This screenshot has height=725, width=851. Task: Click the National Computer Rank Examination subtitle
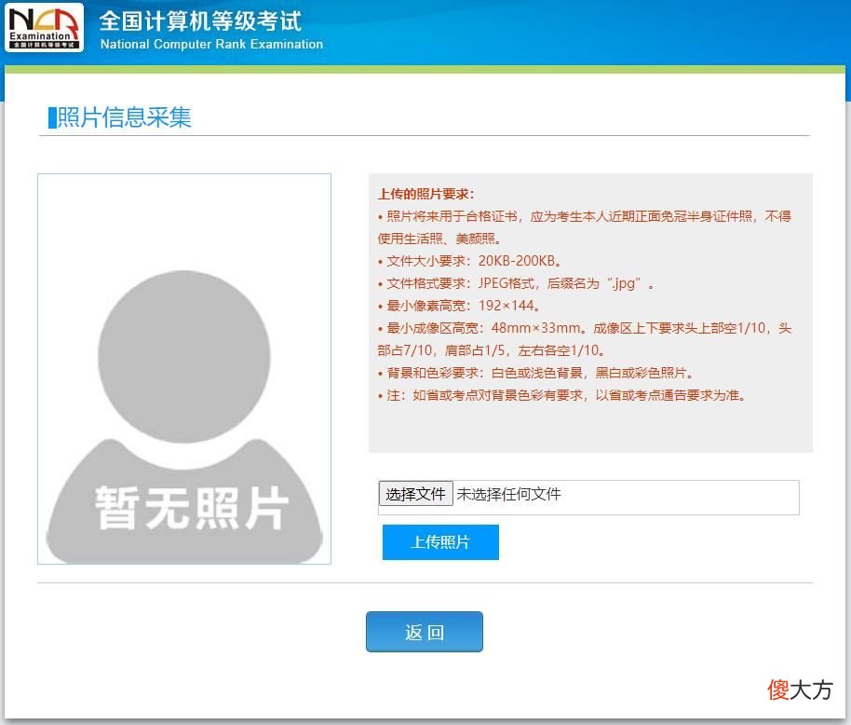pyautogui.click(x=211, y=44)
